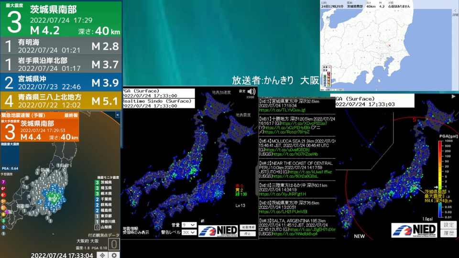459x258 pixels.
Task: Click the 停止 stop button
Action: [x=248, y=234]
